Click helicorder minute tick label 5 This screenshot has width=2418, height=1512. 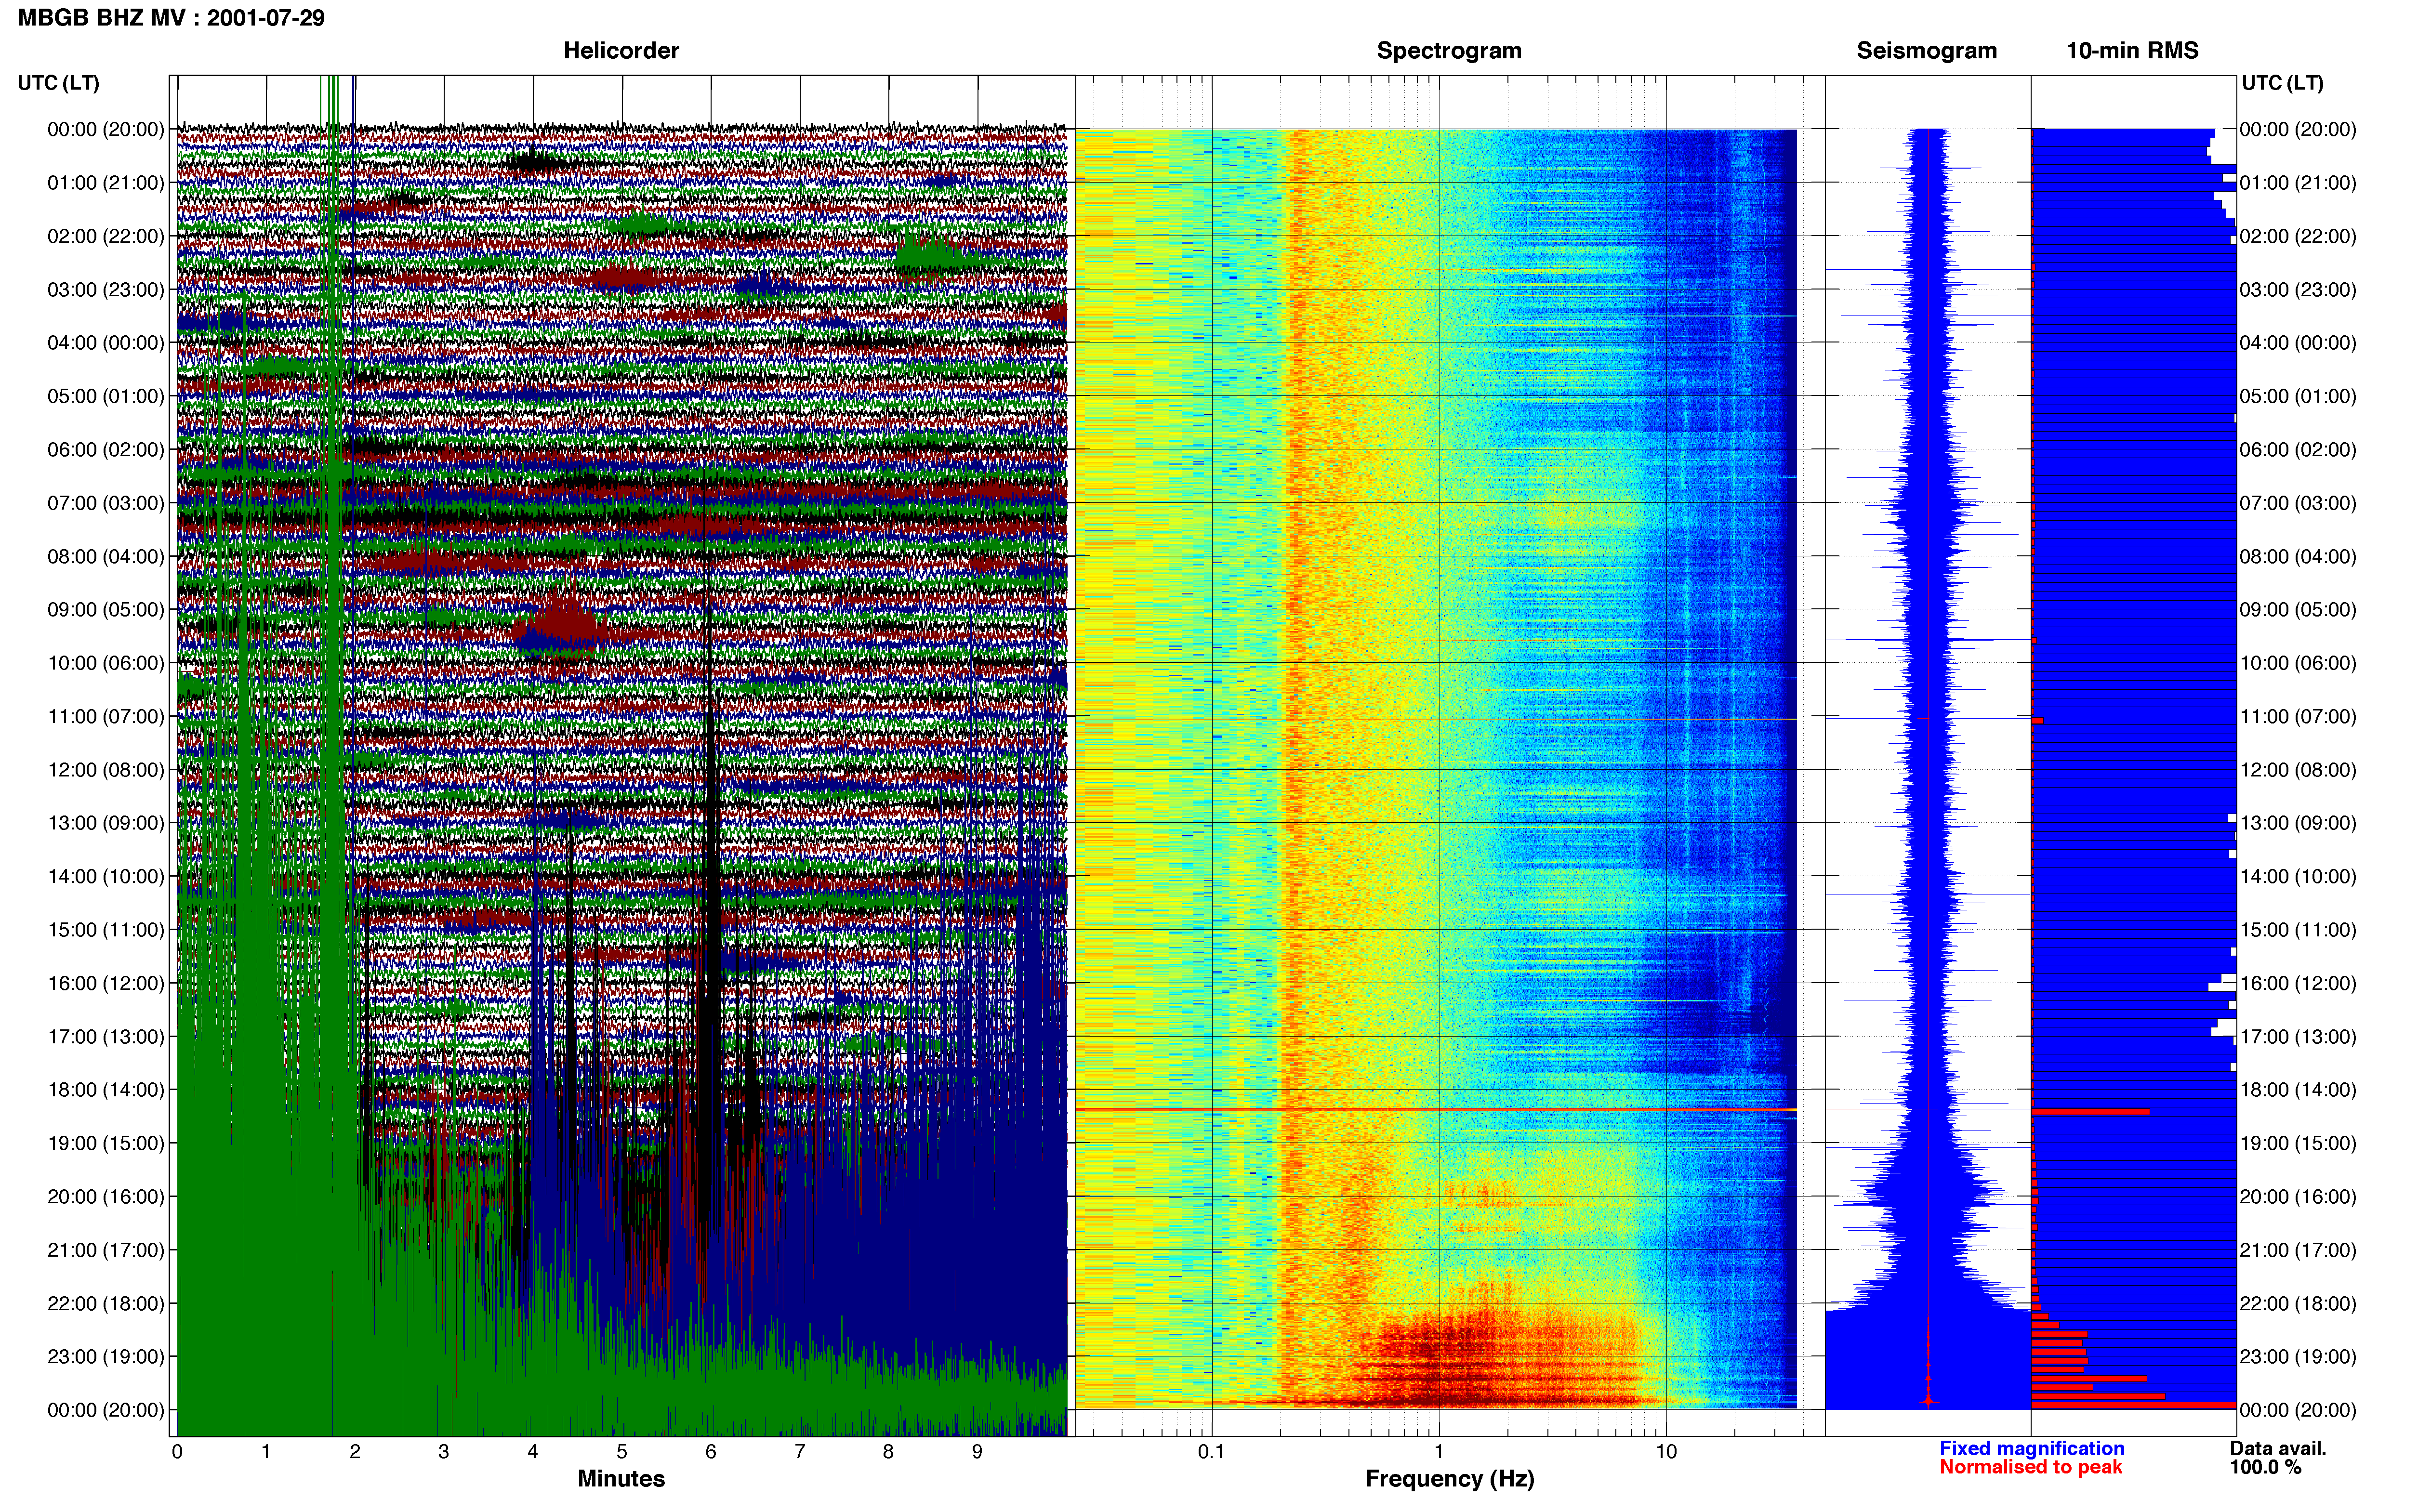pyautogui.click(x=622, y=1452)
